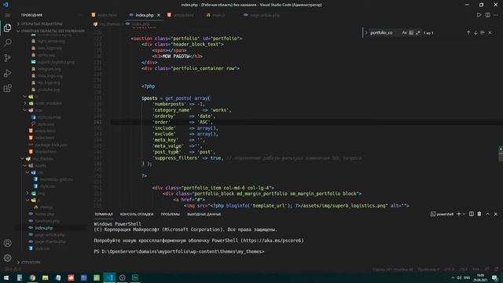The width and height of the screenshot is (503, 283).
Task: Click the find input containing portfolio_co
Action: click(x=385, y=33)
